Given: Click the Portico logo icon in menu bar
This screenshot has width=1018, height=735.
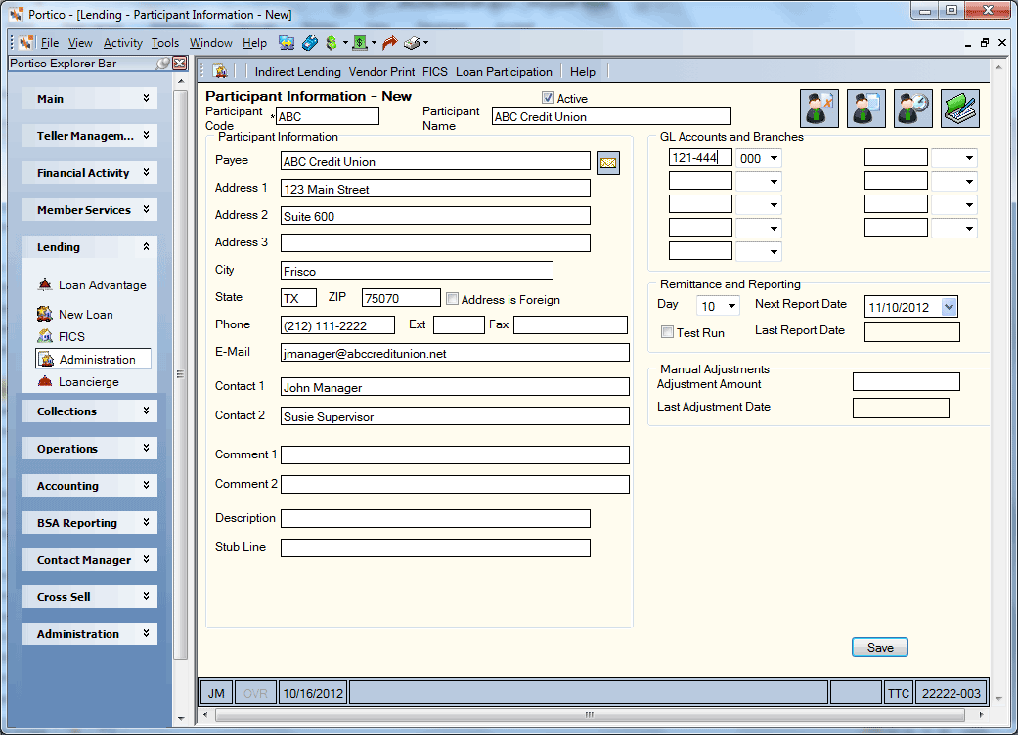Looking at the screenshot, I should [26, 43].
